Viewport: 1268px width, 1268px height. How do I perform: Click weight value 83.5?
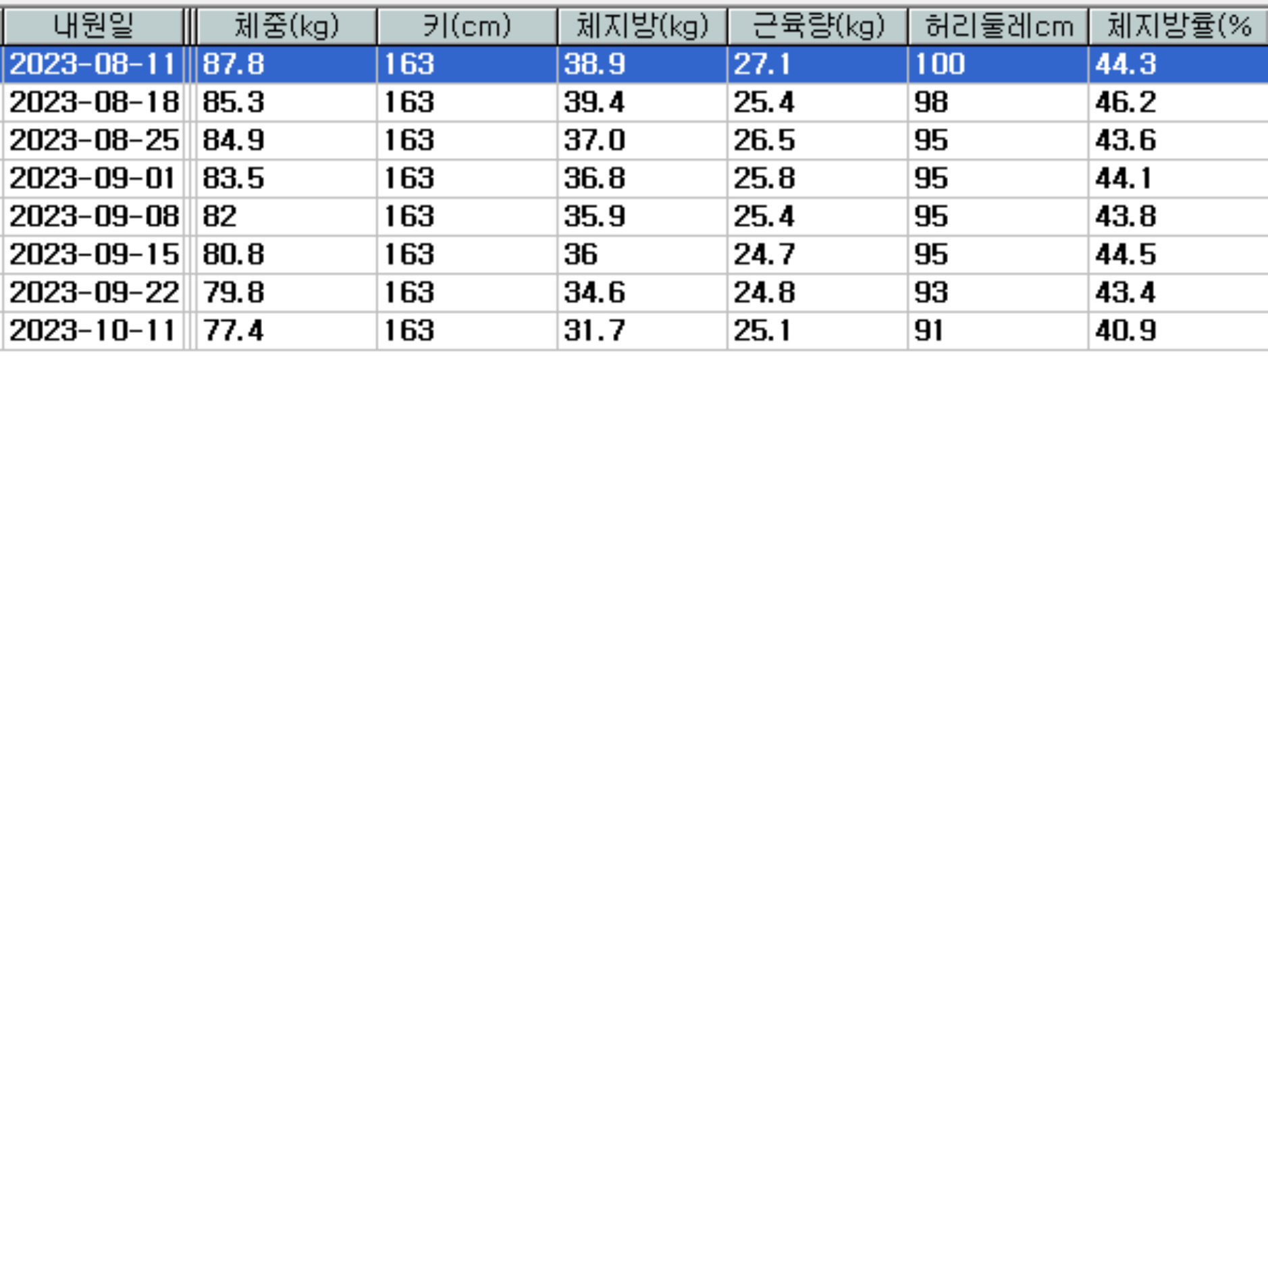(233, 179)
